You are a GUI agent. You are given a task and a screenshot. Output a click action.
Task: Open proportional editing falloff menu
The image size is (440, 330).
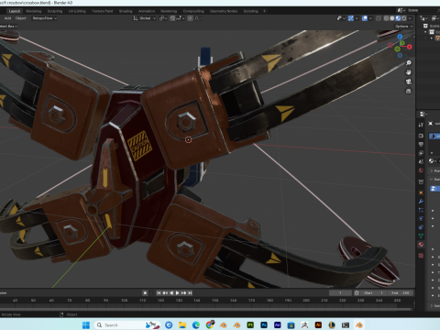198,18
